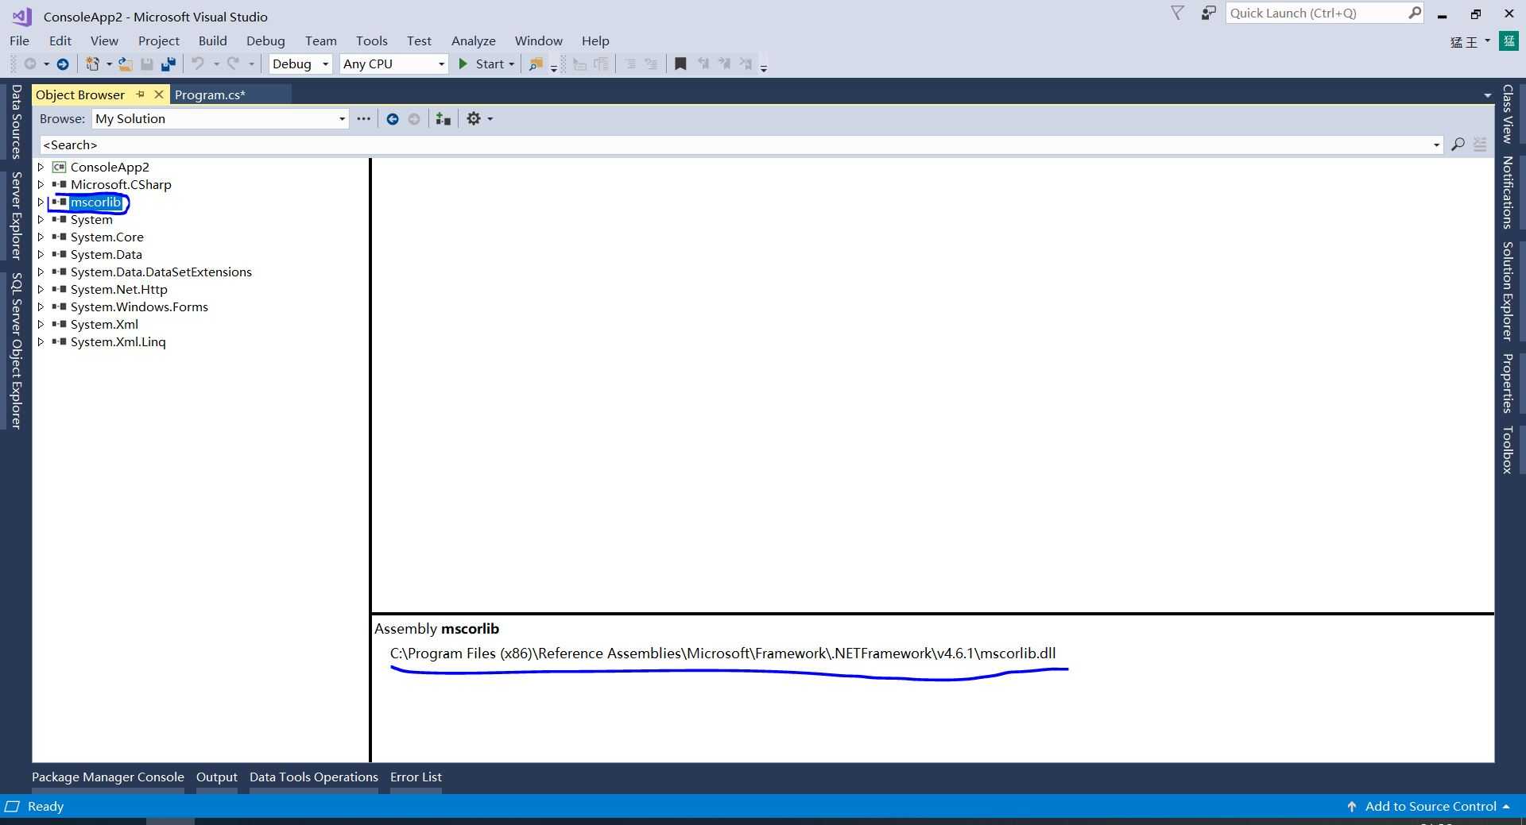Open the Analyze menu
This screenshot has width=1526, height=825.
click(x=474, y=41)
